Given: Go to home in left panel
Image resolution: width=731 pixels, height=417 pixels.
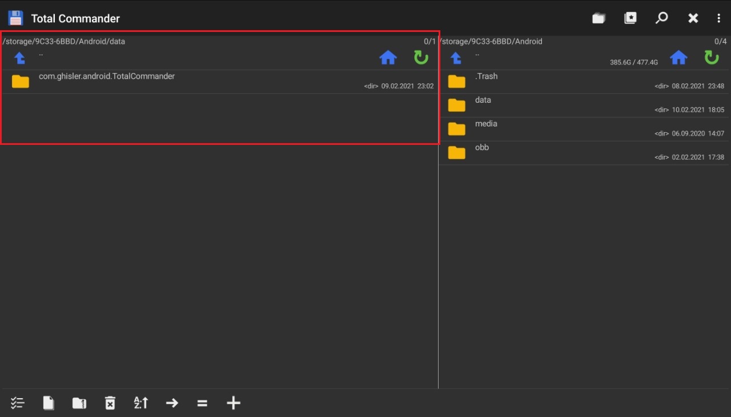Looking at the screenshot, I should coord(388,58).
